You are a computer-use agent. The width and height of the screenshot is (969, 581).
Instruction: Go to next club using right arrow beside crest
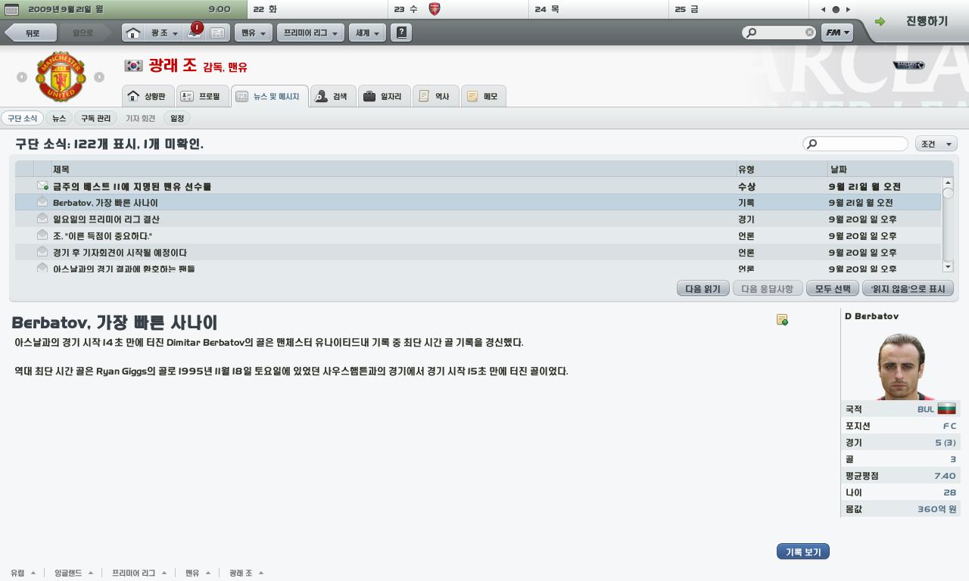[99, 77]
